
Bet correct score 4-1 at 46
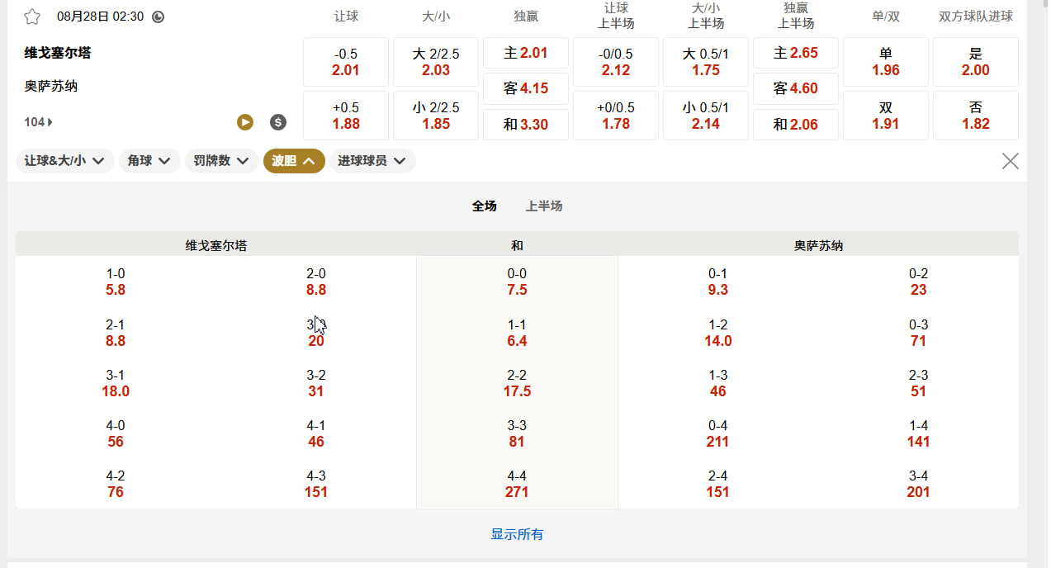pyautogui.click(x=316, y=433)
